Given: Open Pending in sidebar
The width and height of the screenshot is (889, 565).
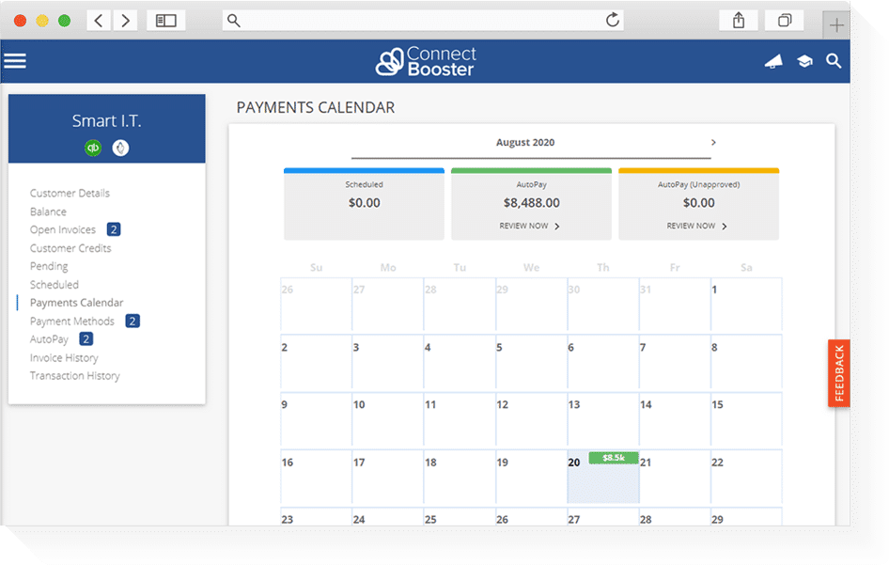Looking at the screenshot, I should [49, 266].
